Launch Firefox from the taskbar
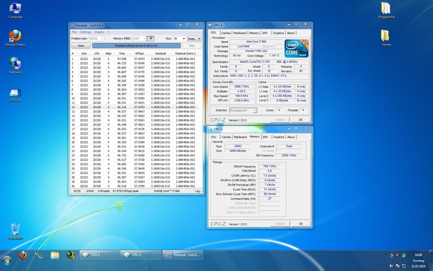Screen dimensions: 433x271 [x=23, y=255]
